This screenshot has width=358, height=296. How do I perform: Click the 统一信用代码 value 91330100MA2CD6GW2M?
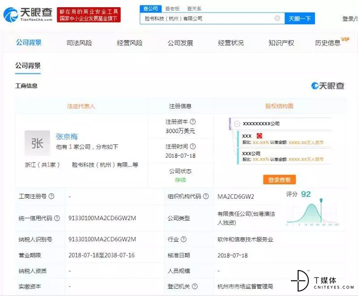(x=102, y=218)
